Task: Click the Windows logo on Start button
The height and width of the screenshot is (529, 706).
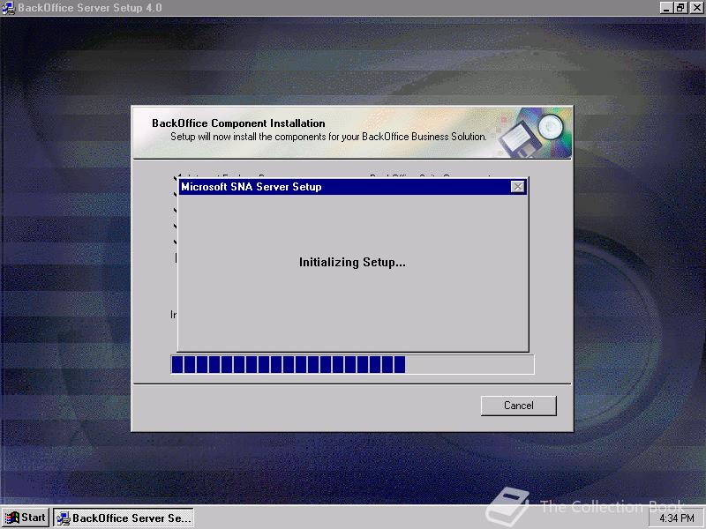Action: (12, 518)
